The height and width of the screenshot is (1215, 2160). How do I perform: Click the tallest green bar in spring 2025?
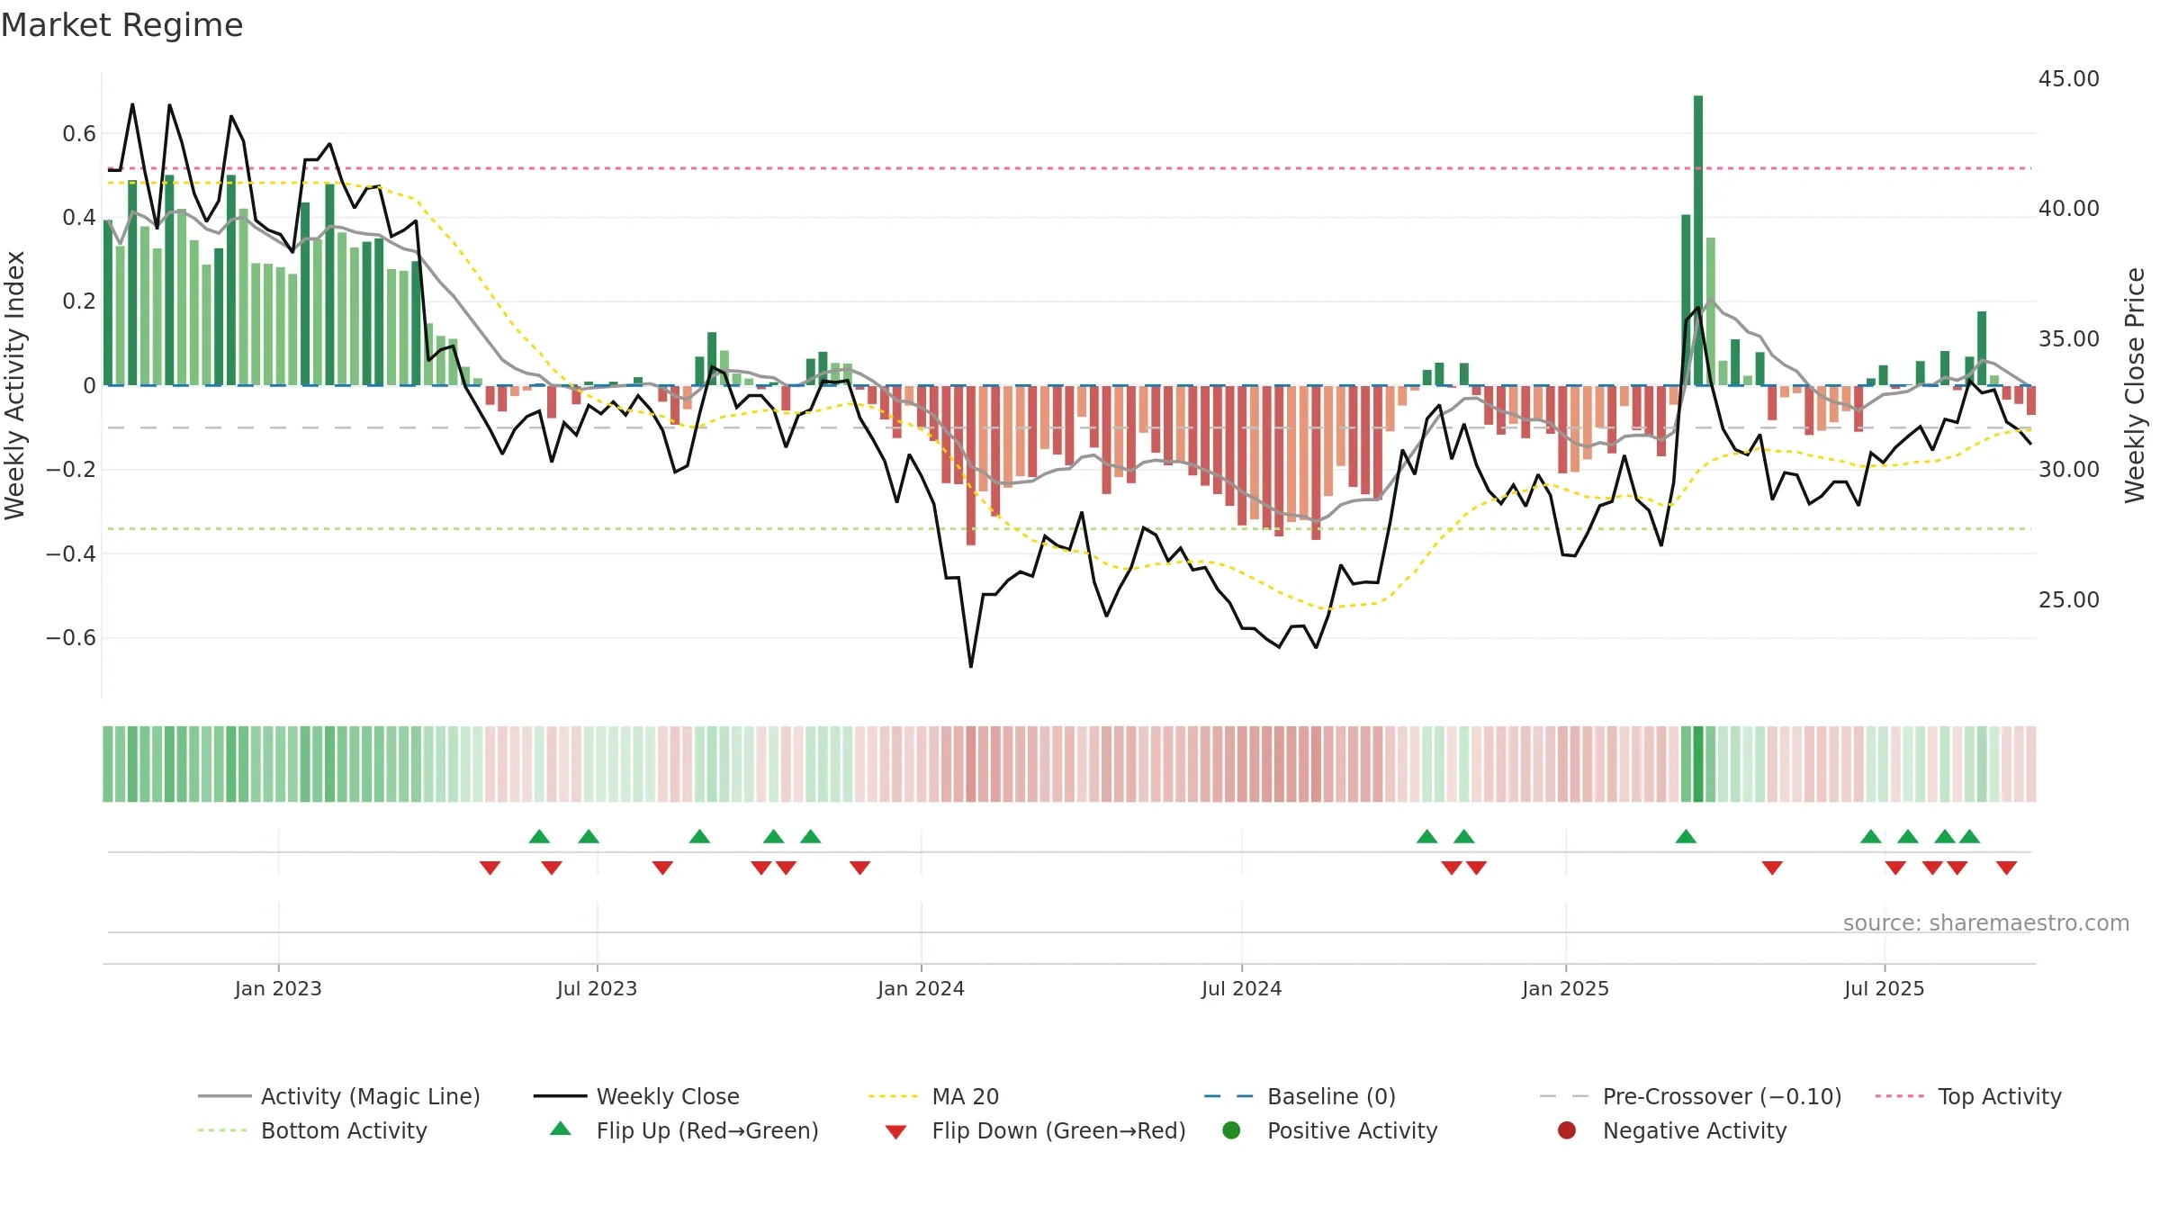1698,240
